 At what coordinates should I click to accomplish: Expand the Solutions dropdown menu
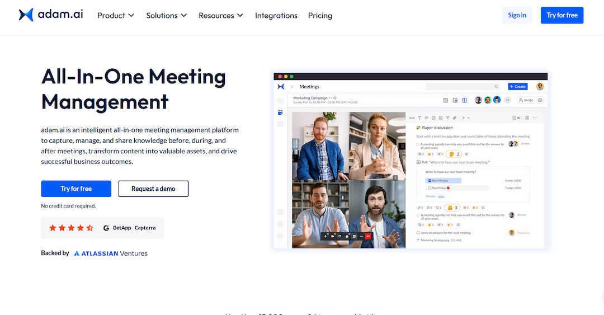(167, 16)
